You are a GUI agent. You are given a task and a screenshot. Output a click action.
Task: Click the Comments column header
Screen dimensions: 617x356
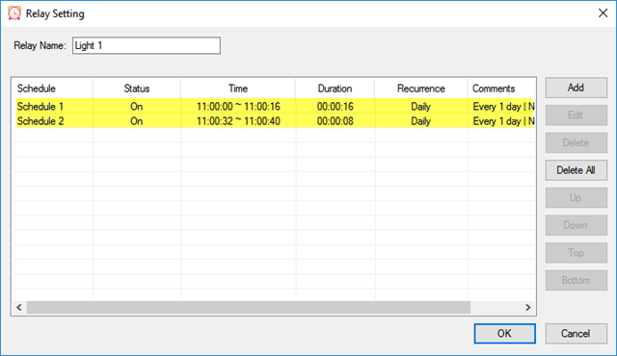pyautogui.click(x=501, y=89)
